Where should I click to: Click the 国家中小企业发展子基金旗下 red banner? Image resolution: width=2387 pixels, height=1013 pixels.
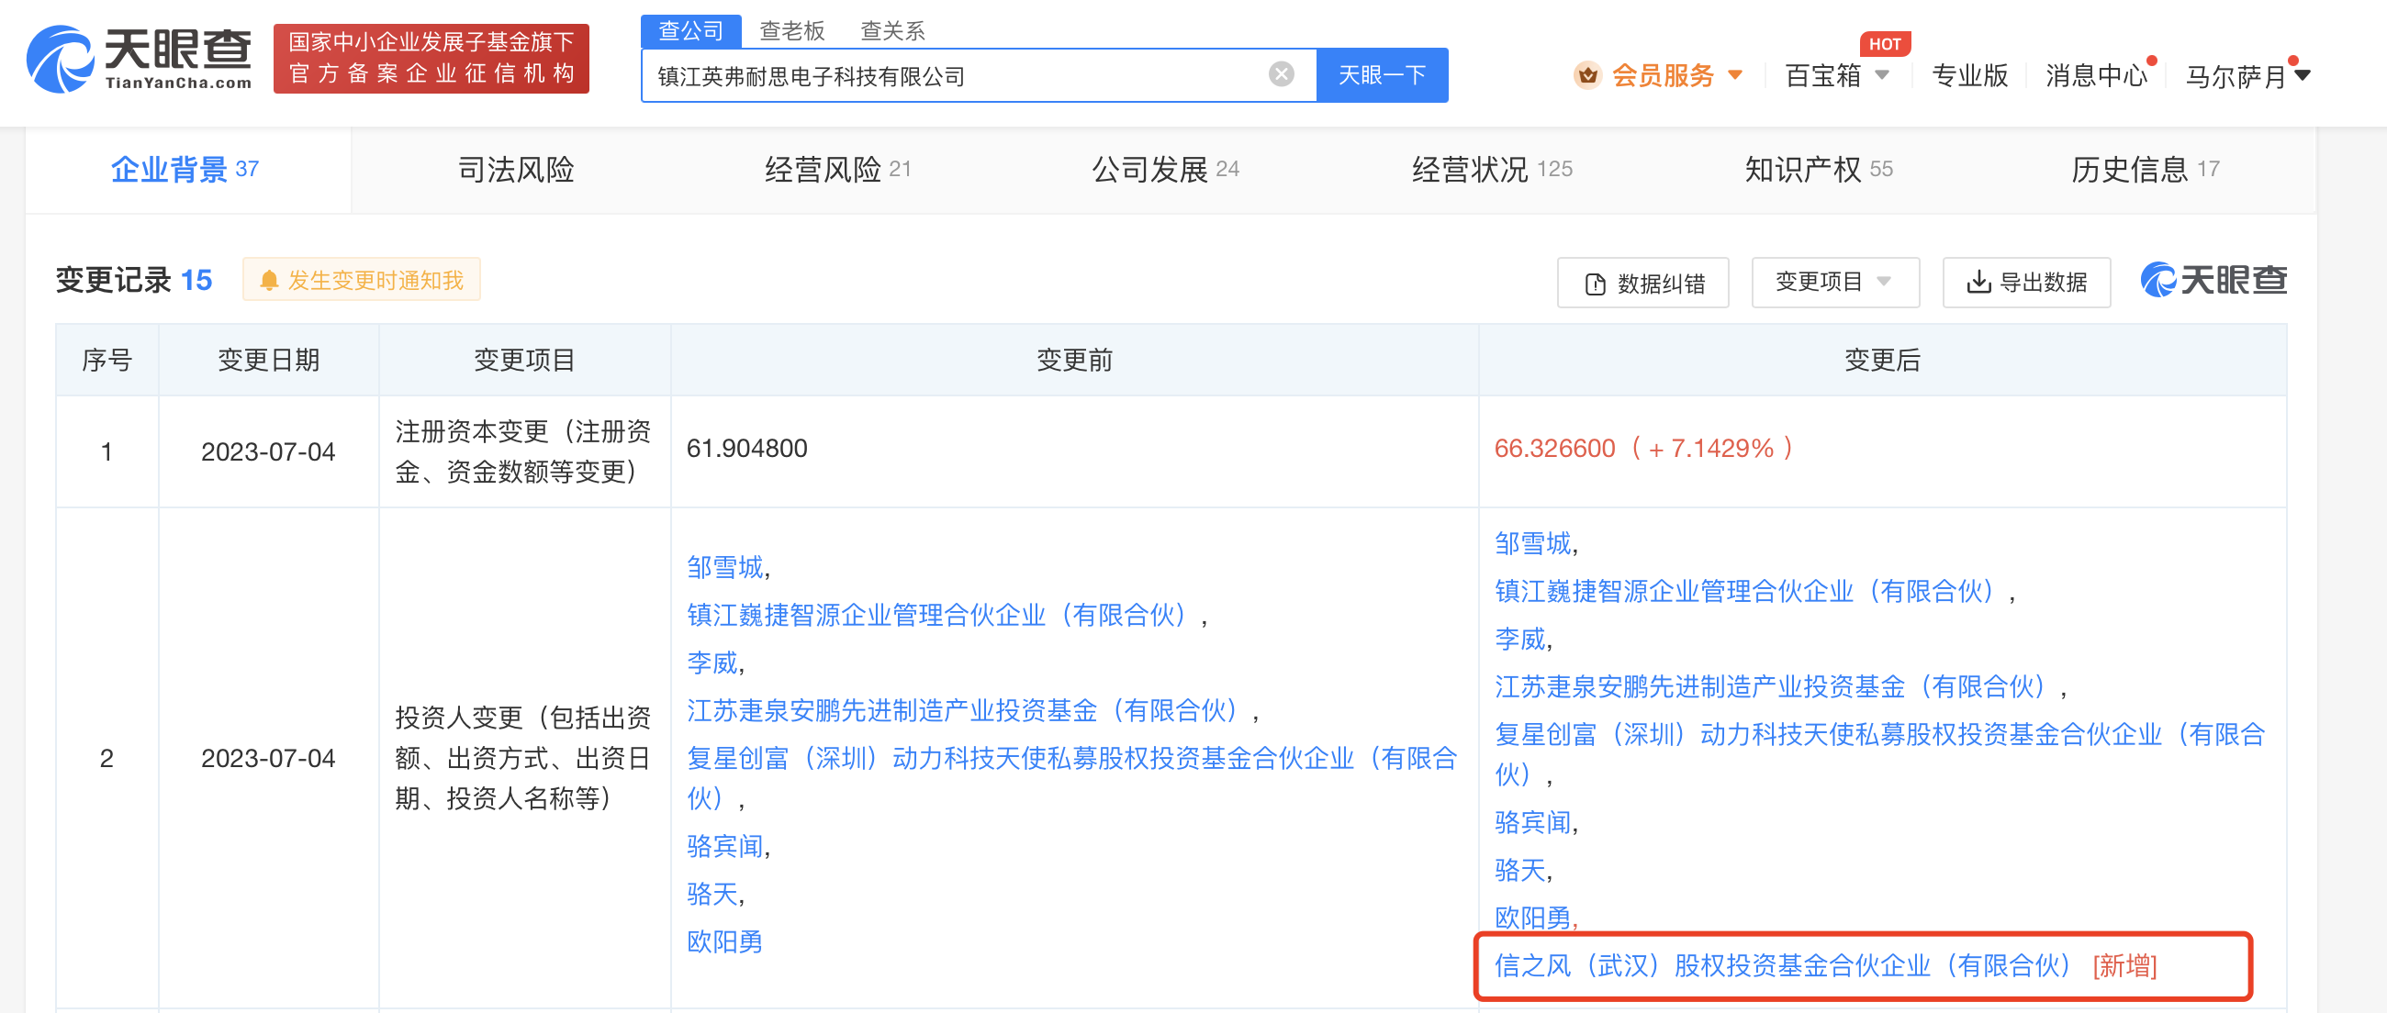(431, 59)
